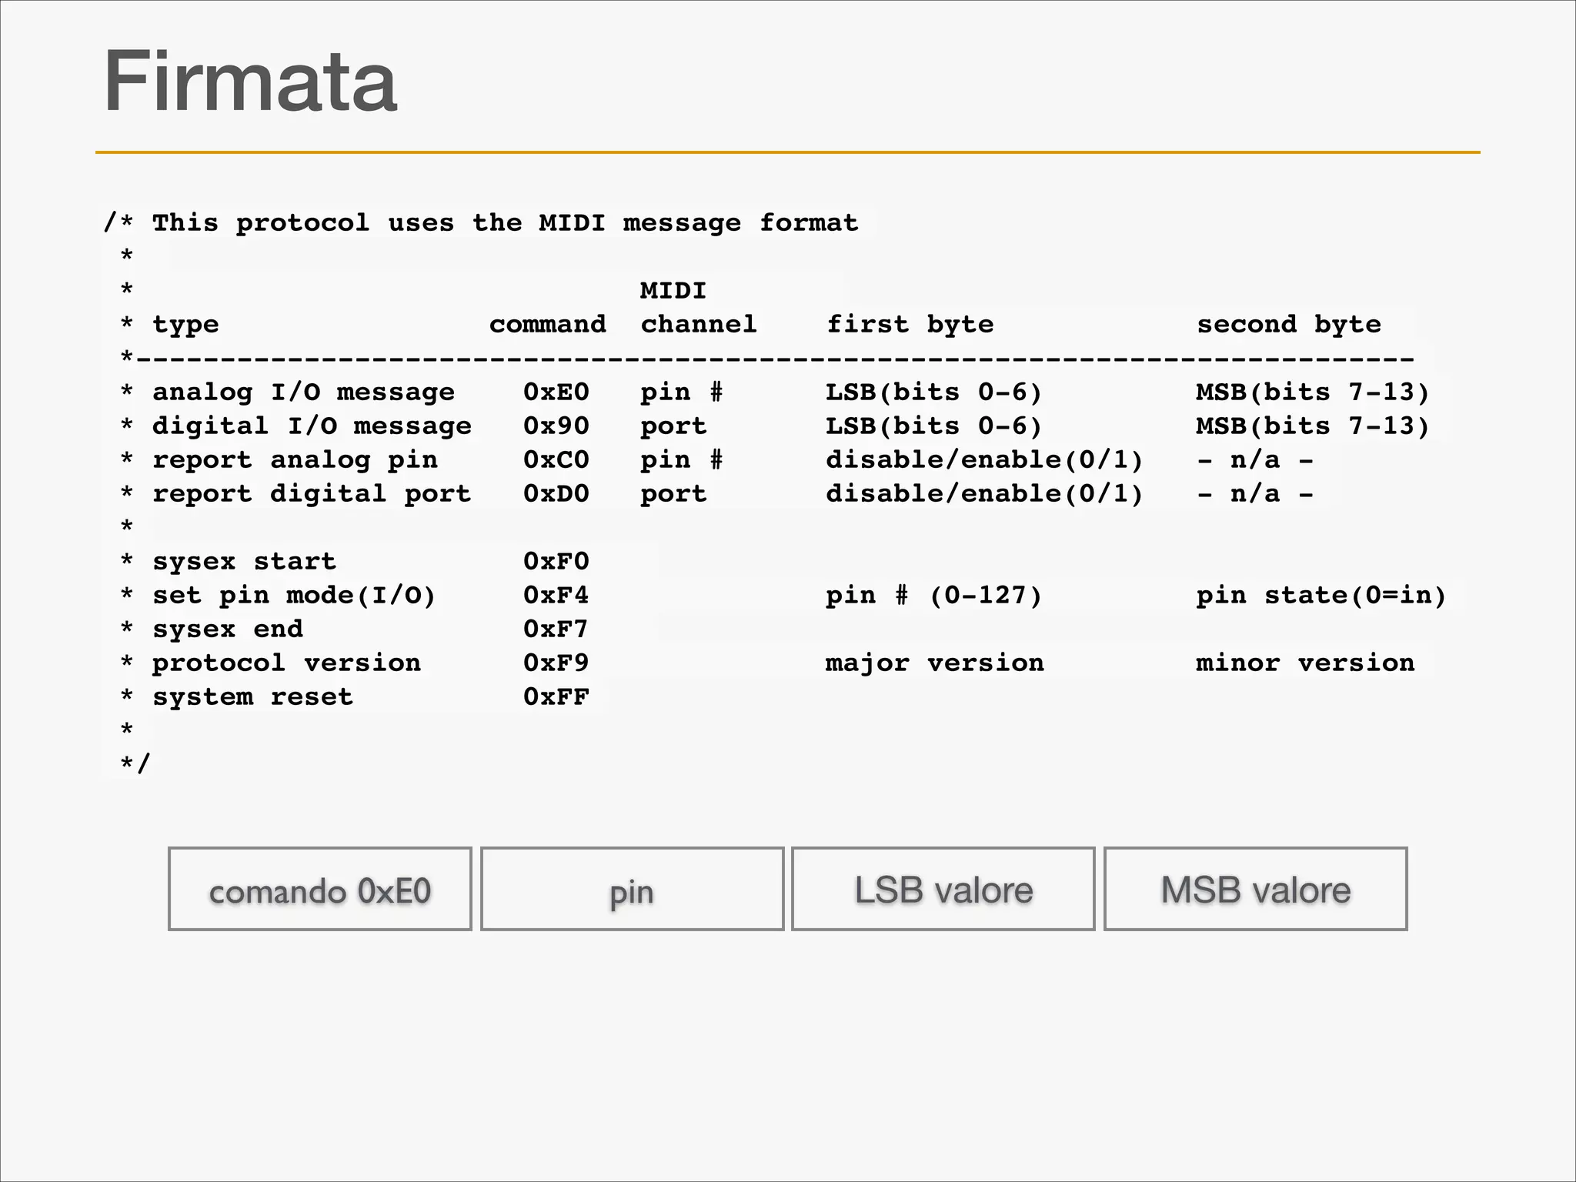Click the 'first byte' column header
Viewport: 1576px width, 1182px height.
[x=910, y=325]
